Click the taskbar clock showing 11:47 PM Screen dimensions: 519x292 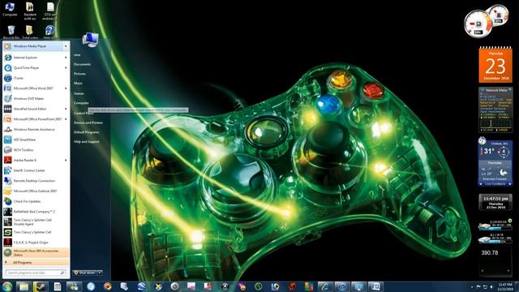(505, 286)
